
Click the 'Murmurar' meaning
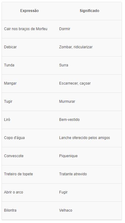[67, 102]
